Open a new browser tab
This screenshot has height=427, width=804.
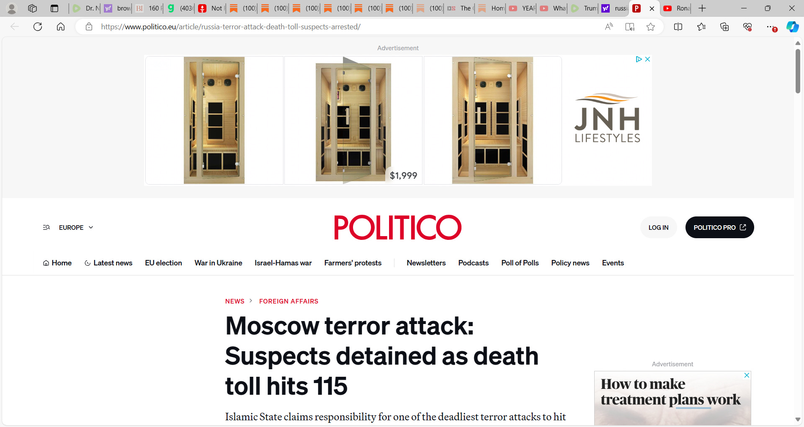702,8
